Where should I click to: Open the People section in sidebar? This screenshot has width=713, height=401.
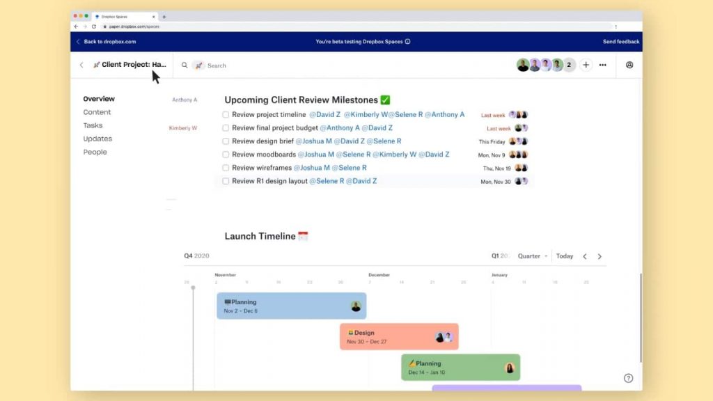tap(95, 152)
